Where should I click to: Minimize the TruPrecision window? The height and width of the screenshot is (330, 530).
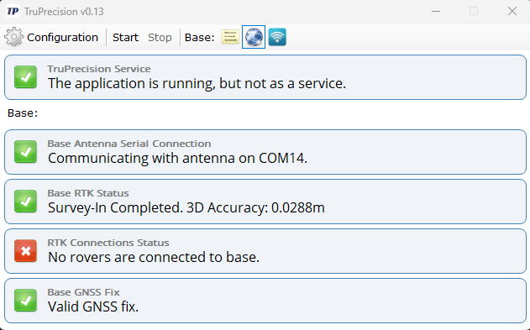click(x=436, y=11)
